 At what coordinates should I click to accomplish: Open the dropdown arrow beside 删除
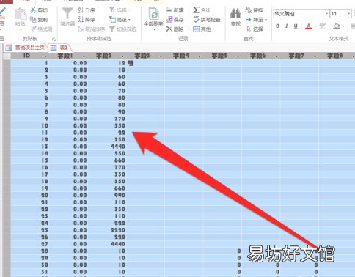point(189,29)
